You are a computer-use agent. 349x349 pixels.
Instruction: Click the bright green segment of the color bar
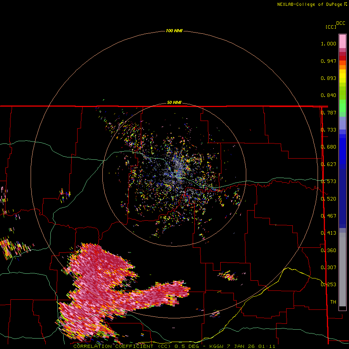(x=342, y=106)
